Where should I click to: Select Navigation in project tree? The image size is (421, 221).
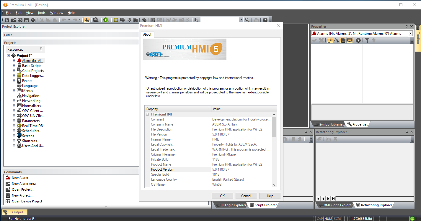tap(31, 95)
